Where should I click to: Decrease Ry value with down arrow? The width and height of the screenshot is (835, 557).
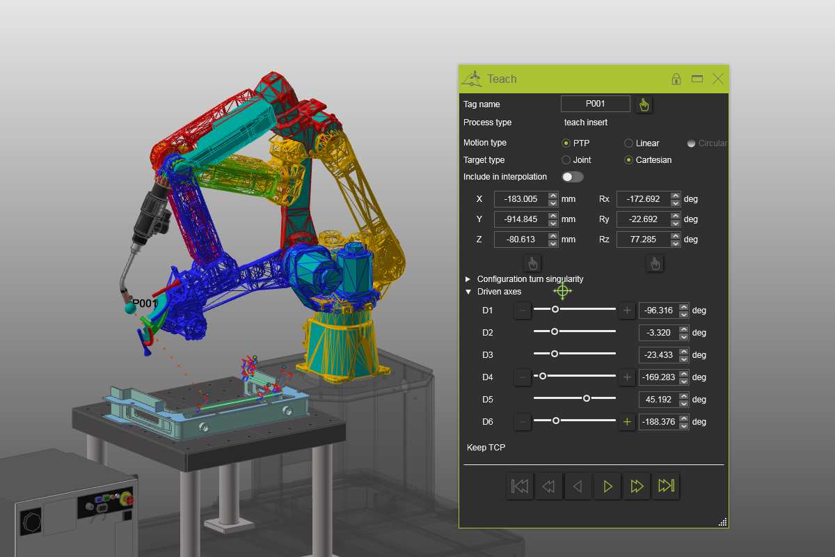(x=676, y=223)
